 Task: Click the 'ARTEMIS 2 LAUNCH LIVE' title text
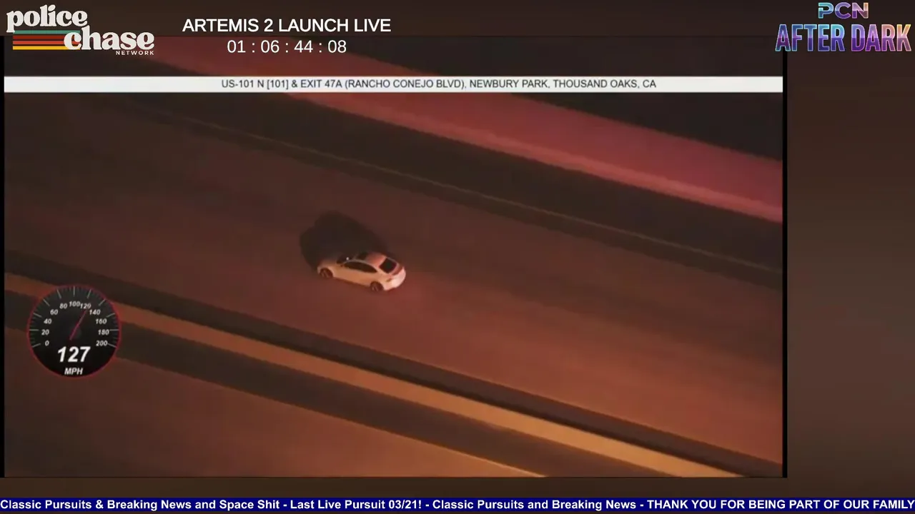287,26
